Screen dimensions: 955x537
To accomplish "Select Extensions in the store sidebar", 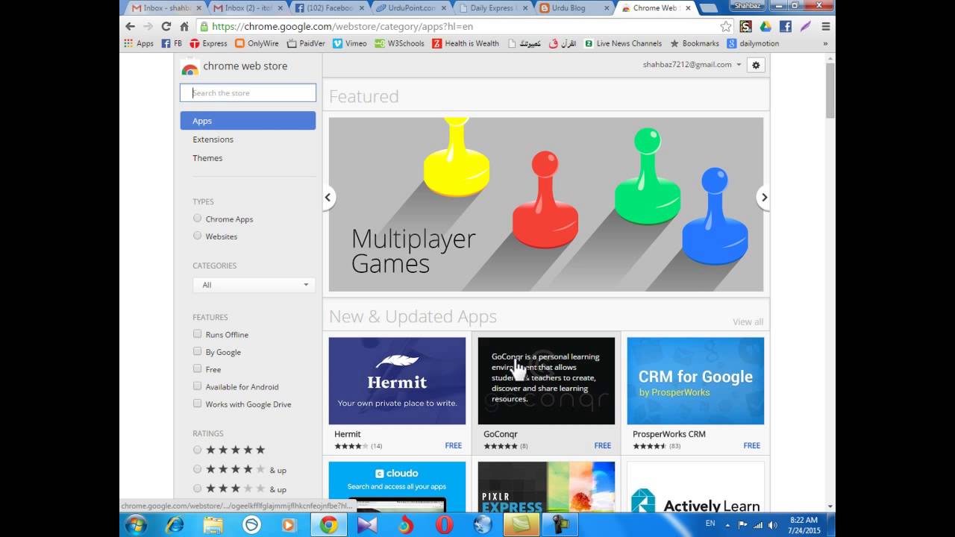I will pos(213,139).
